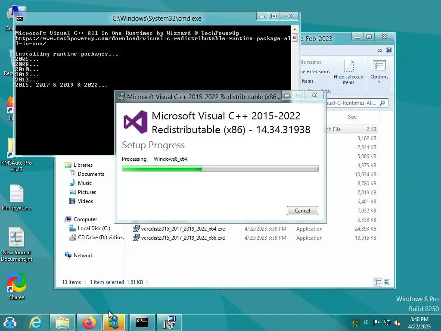Click search magnifier icon in Explorer

click(x=382, y=103)
